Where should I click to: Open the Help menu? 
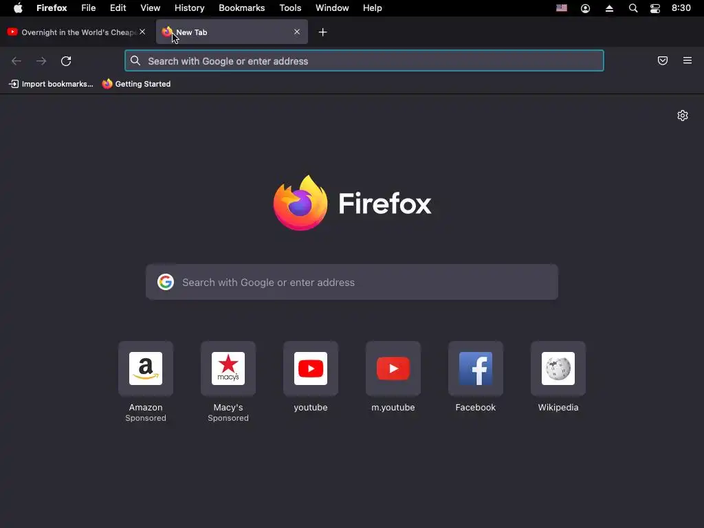coord(372,8)
